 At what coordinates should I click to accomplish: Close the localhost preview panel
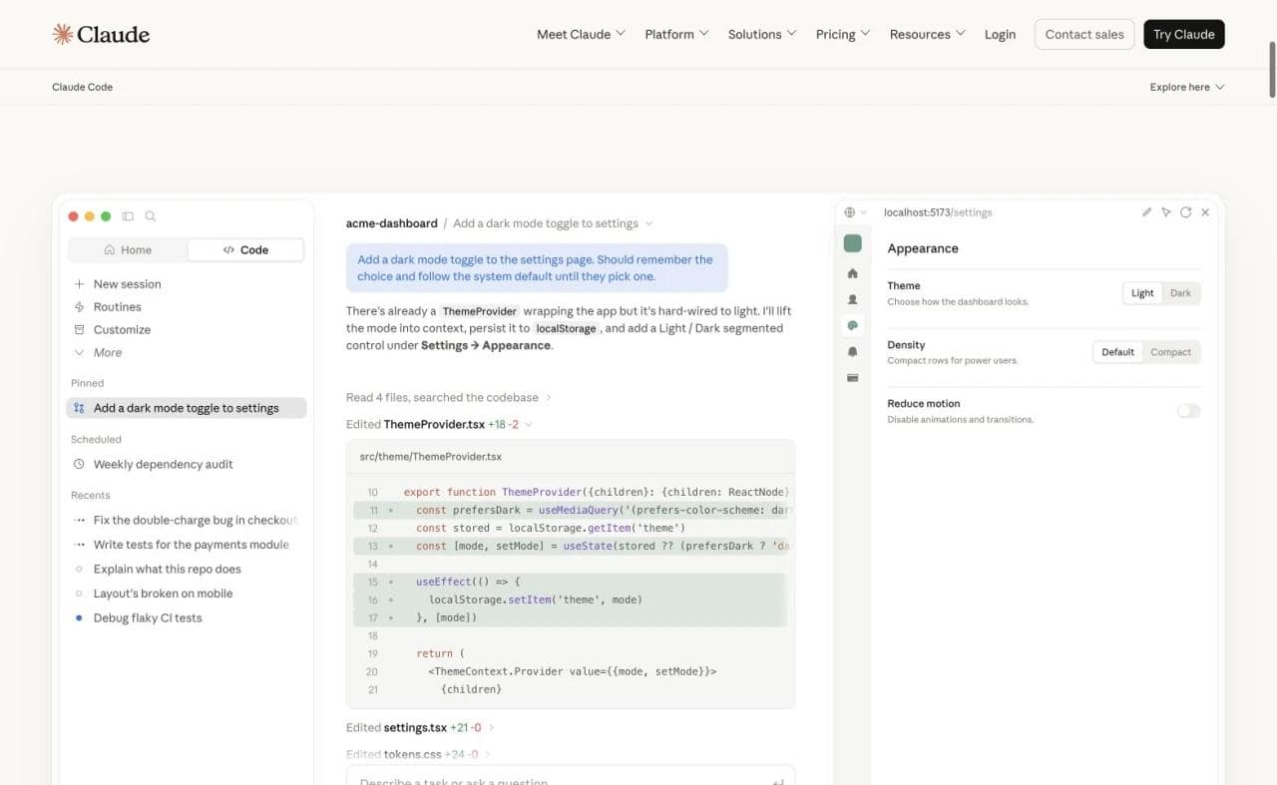(1205, 212)
